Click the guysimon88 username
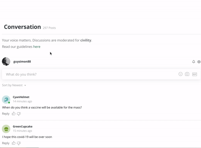The image size is (201, 148). click(x=22, y=62)
